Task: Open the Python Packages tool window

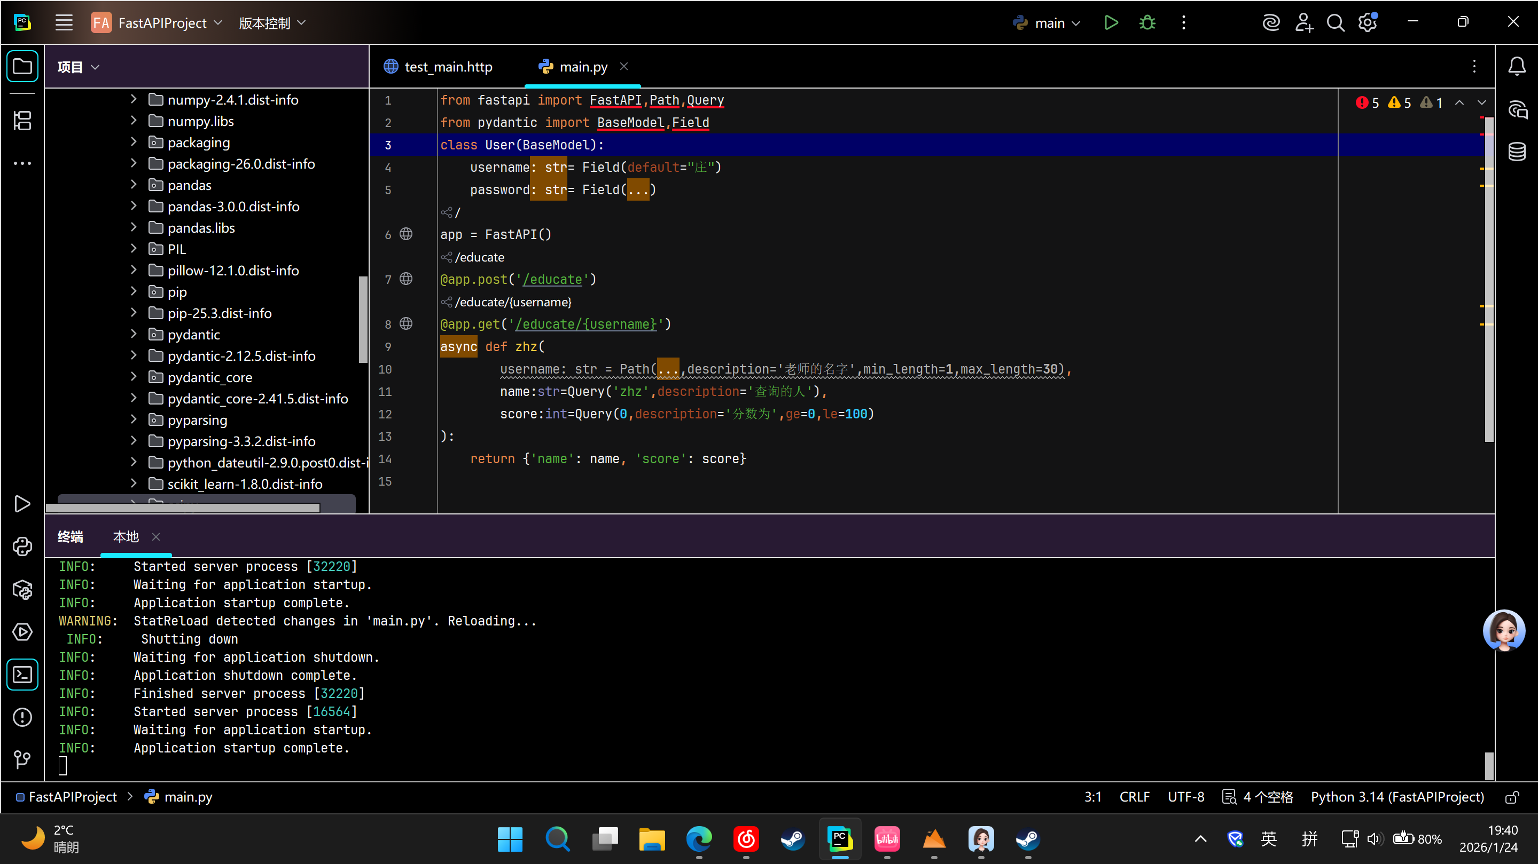Action: [x=22, y=590]
